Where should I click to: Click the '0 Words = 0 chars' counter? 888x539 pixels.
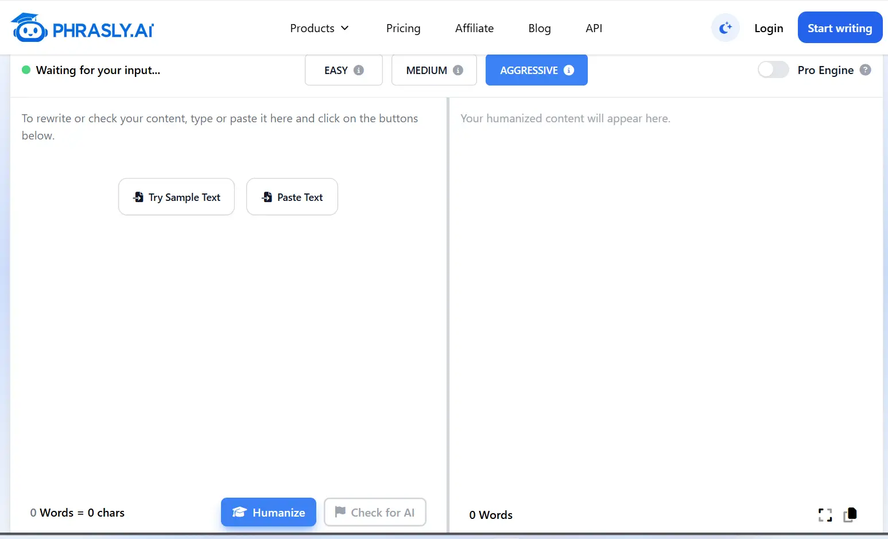click(77, 513)
